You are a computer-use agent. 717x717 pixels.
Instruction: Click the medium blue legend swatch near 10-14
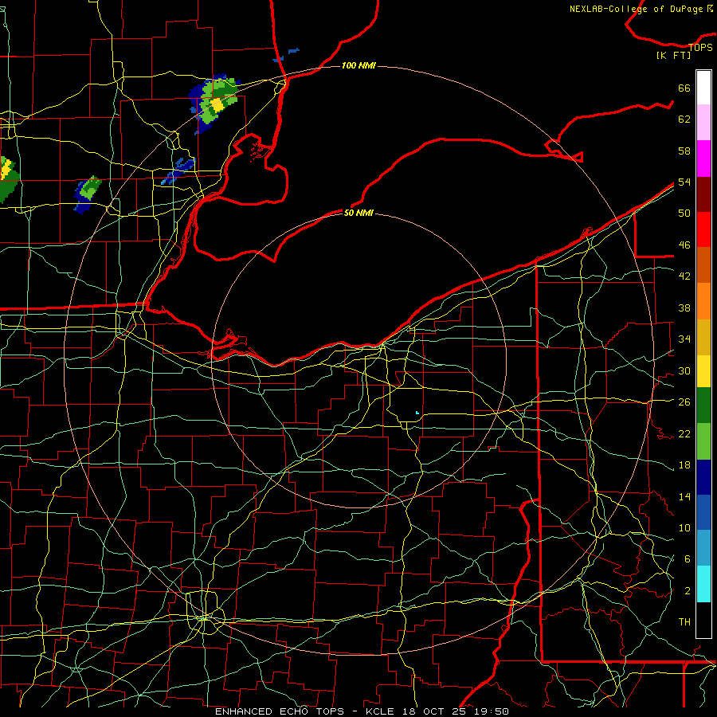click(703, 512)
